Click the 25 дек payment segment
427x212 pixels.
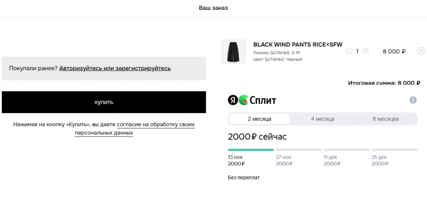(394, 150)
